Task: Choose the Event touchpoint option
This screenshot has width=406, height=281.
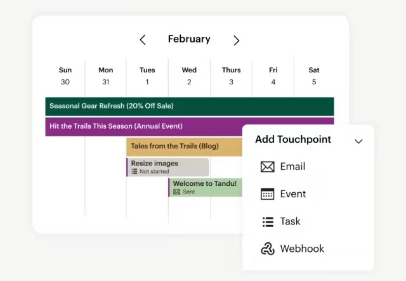Action: click(293, 194)
